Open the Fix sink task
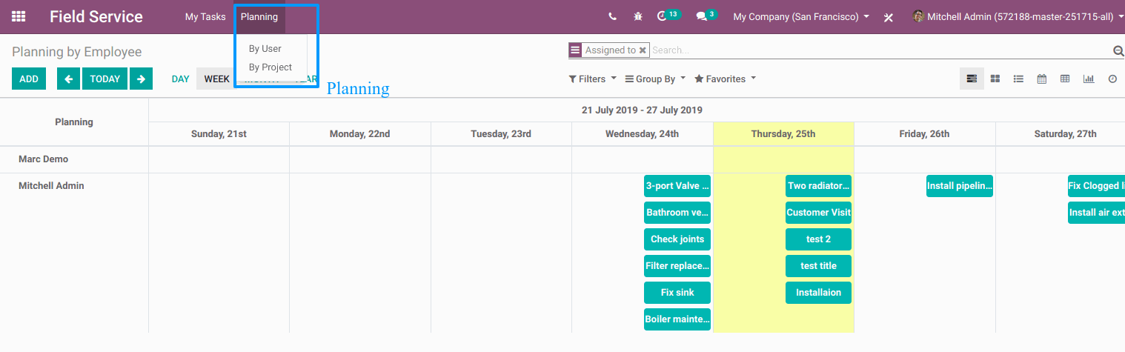This screenshot has width=1125, height=352. (x=677, y=293)
